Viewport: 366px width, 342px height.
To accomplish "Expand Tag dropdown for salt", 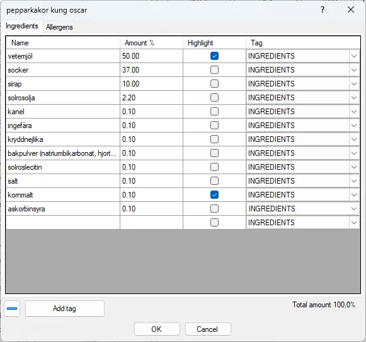I will pos(354,181).
